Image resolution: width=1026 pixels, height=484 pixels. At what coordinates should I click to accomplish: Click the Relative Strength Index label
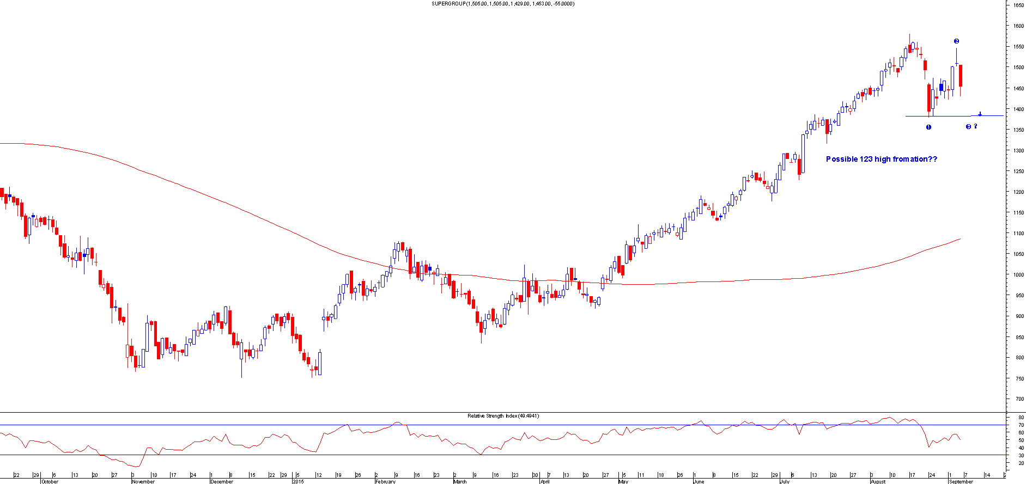pyautogui.click(x=503, y=416)
